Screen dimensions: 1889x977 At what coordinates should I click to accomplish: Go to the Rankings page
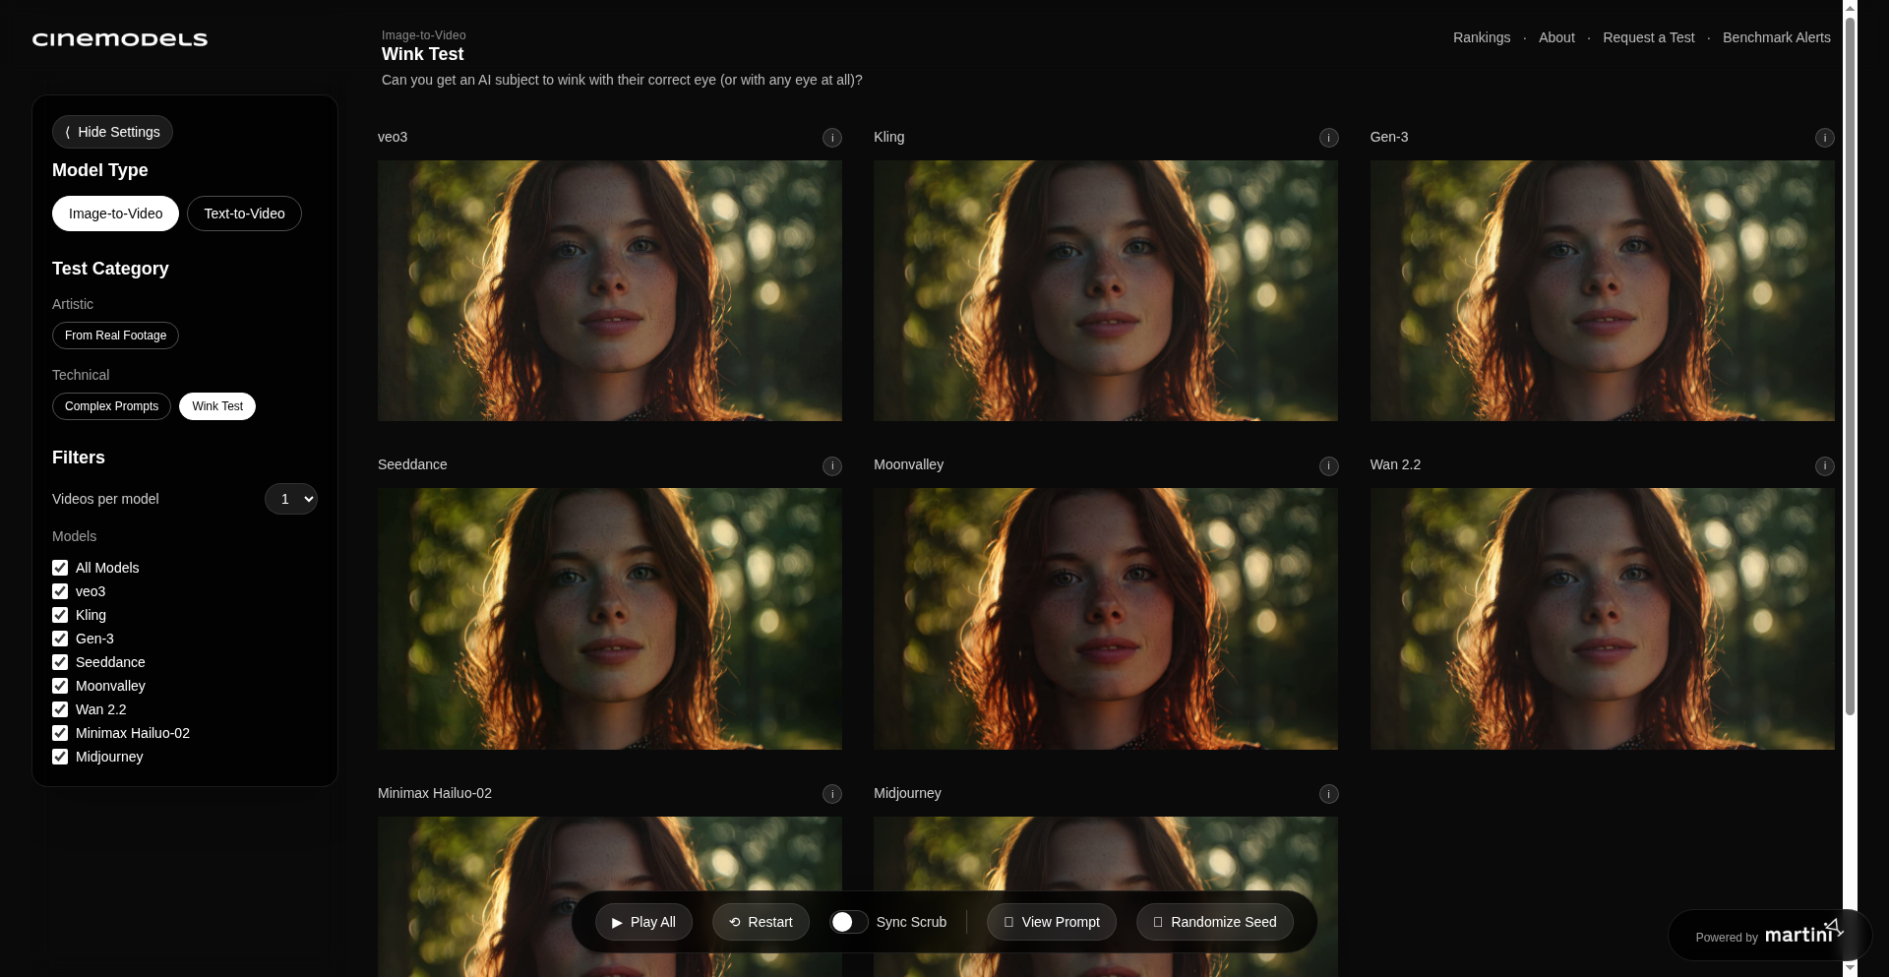point(1482,37)
